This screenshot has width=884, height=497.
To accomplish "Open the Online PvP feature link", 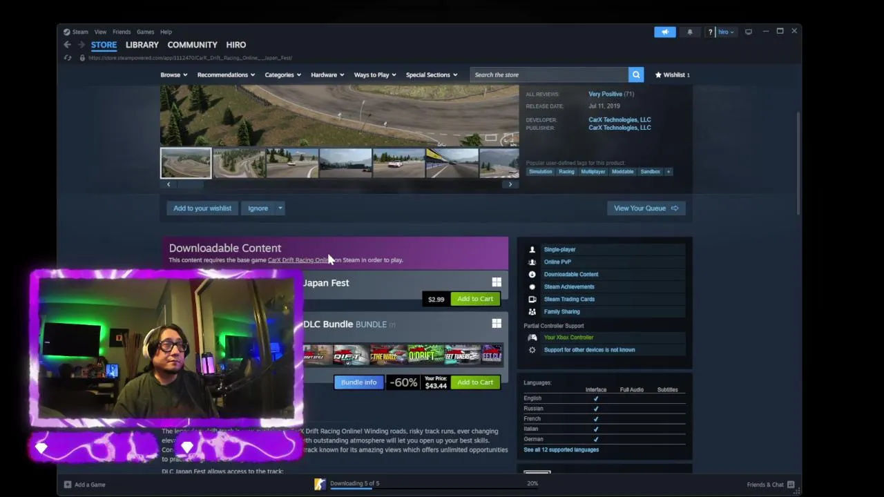I will point(557,262).
